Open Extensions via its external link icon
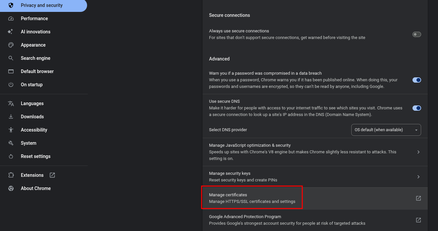The width and height of the screenshot is (438, 231). coord(52,175)
